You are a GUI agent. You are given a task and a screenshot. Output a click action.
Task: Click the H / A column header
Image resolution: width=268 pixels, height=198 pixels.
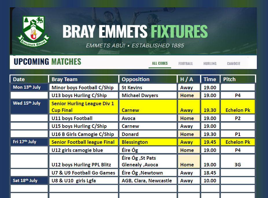(189, 79)
